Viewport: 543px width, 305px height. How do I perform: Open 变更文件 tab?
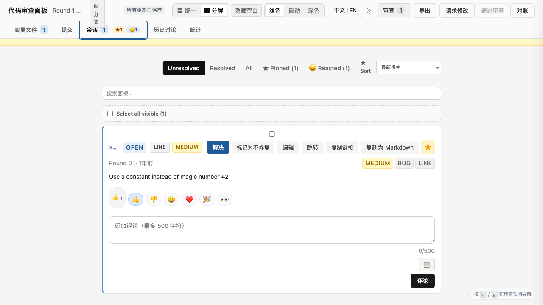[31, 30]
